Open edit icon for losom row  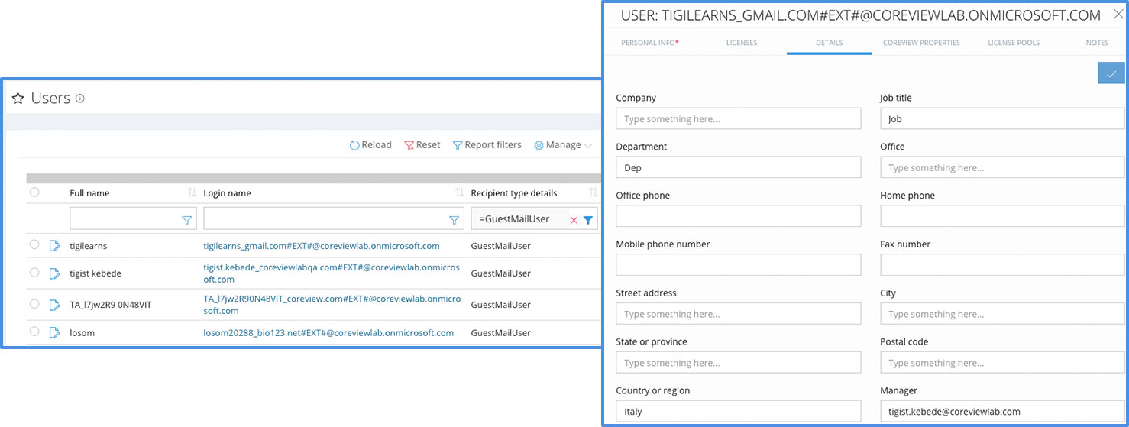point(55,333)
